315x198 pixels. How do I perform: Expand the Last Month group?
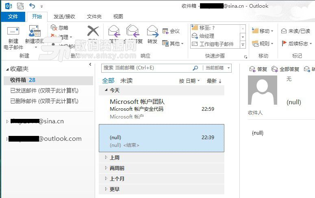click(106, 179)
